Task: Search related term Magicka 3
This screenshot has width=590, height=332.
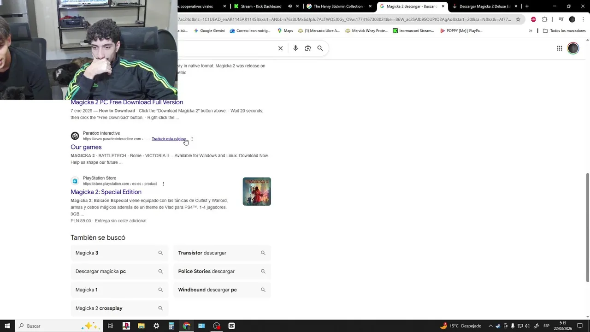Action: click(119, 253)
